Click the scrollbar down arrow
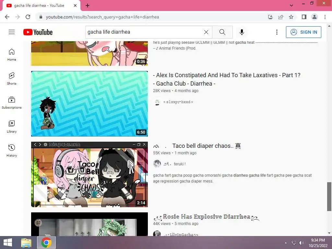 pyautogui.click(x=329, y=233)
